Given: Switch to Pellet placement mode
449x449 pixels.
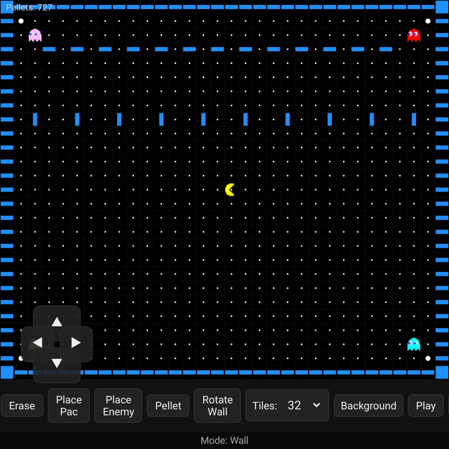Looking at the screenshot, I should (168, 406).
